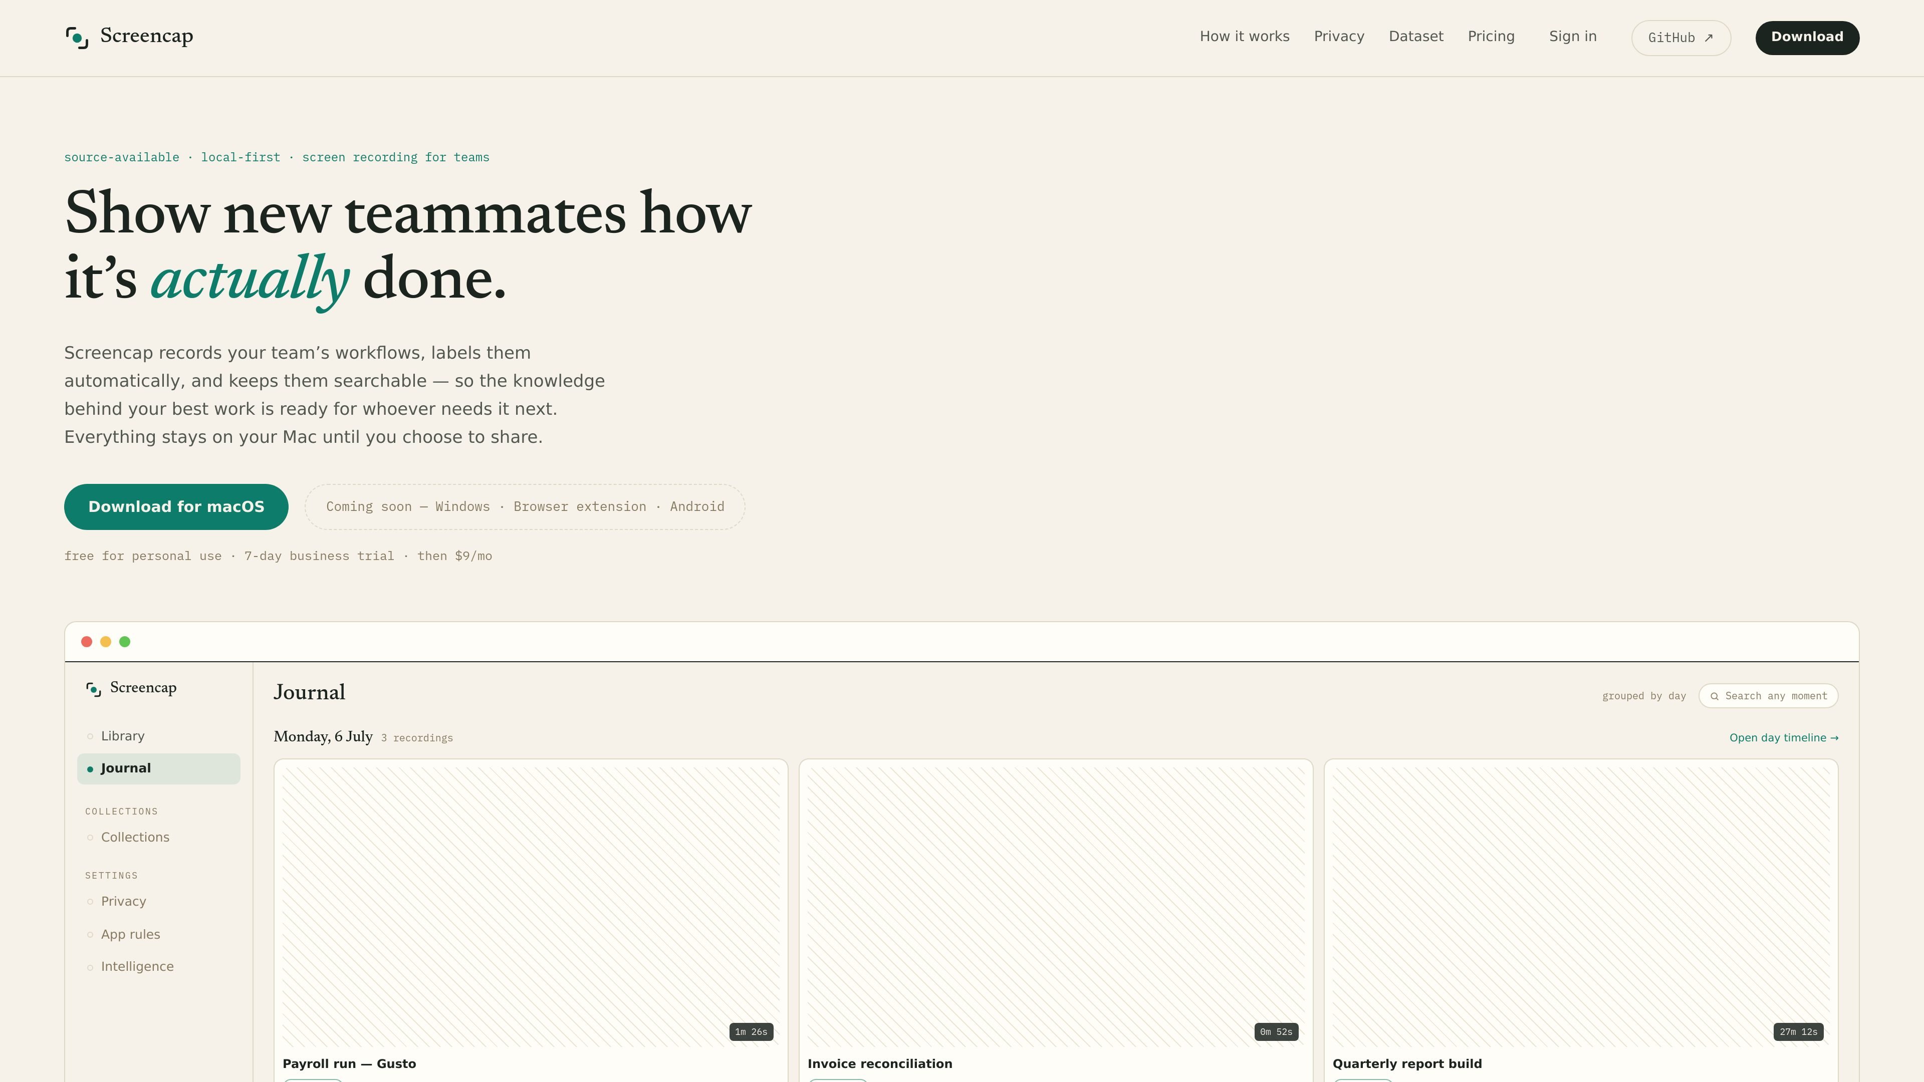The width and height of the screenshot is (1924, 1082).
Task: Click the Journal page heading
Action: pos(309,693)
